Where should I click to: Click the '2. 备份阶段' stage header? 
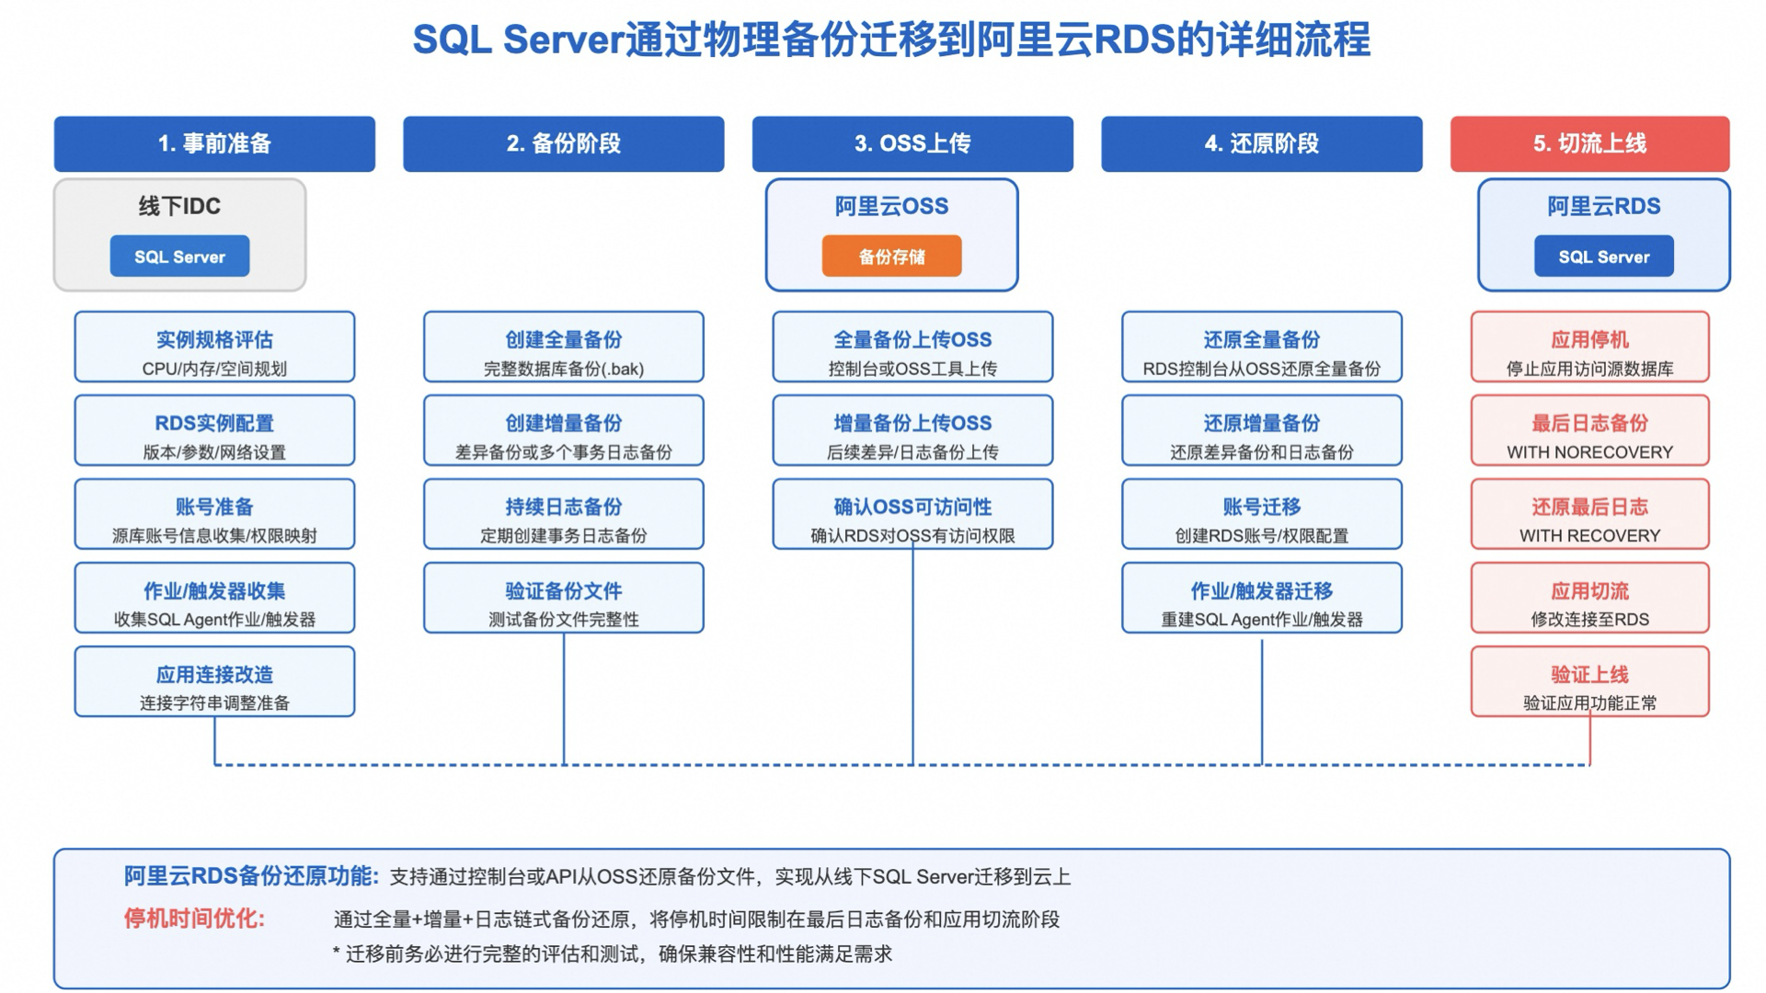point(564,143)
